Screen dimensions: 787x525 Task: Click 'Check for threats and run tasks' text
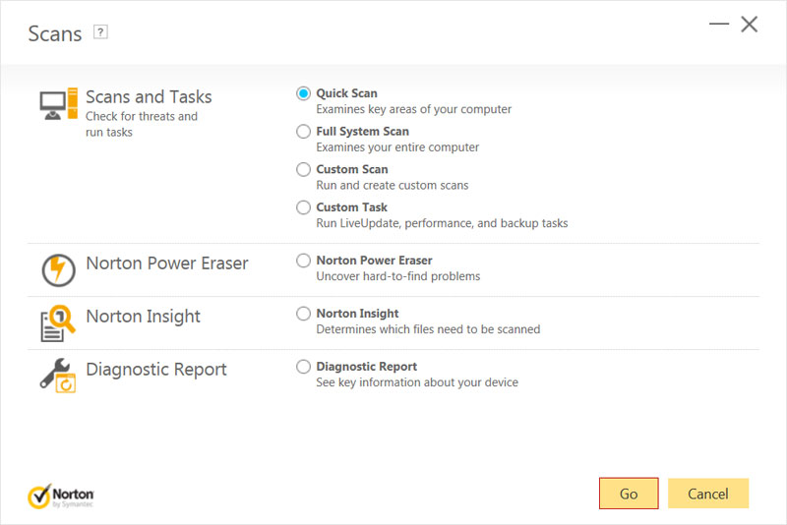pyautogui.click(x=142, y=124)
